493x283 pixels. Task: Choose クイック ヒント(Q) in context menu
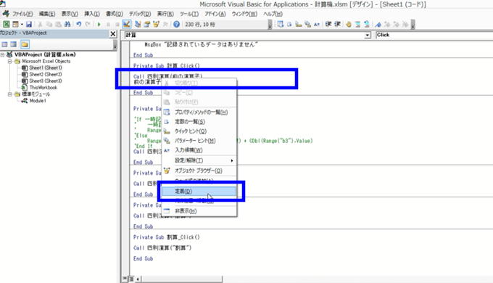coord(199,131)
